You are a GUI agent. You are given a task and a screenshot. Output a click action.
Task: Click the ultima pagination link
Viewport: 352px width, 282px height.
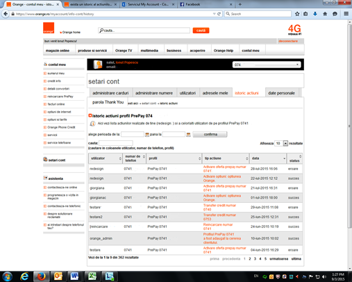click(296, 259)
